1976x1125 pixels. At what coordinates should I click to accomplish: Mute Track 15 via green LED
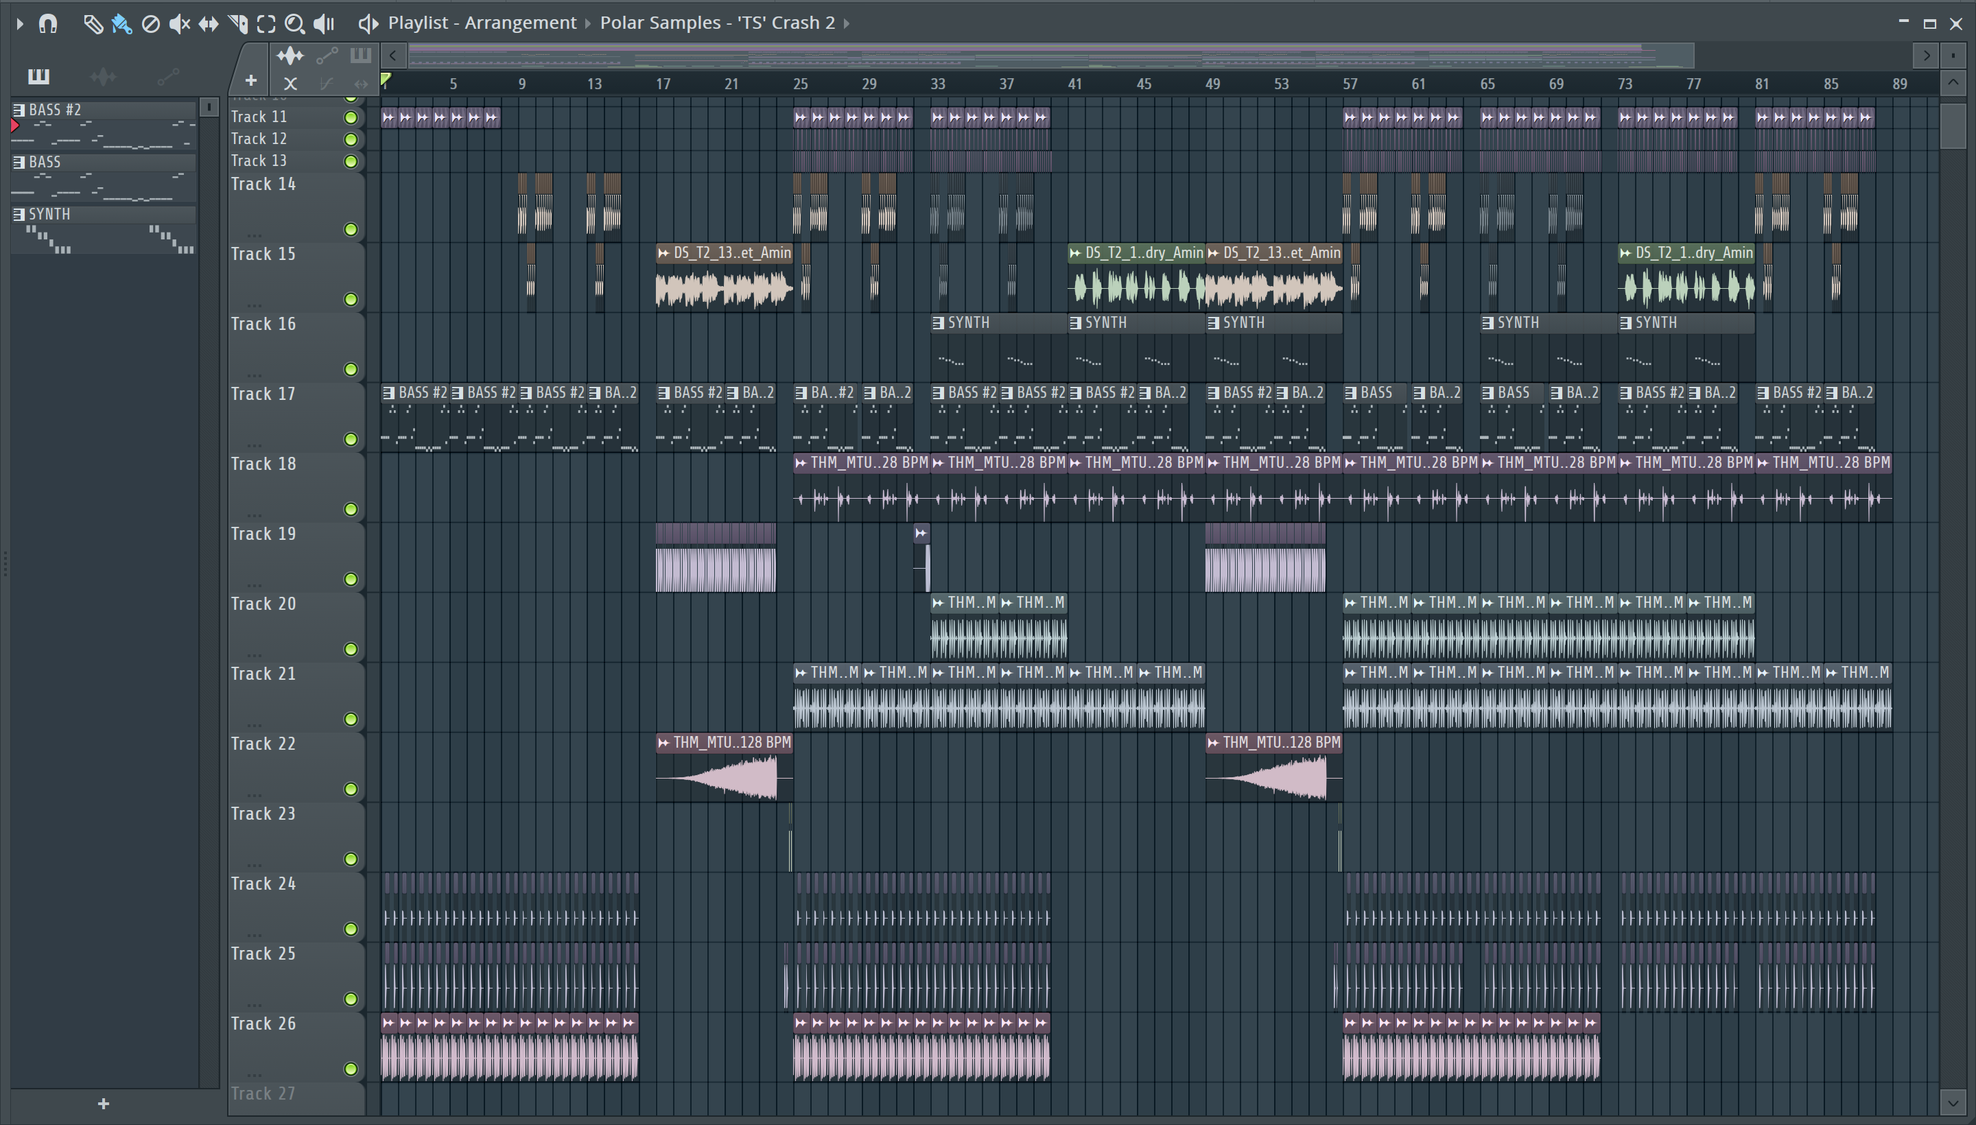351,300
